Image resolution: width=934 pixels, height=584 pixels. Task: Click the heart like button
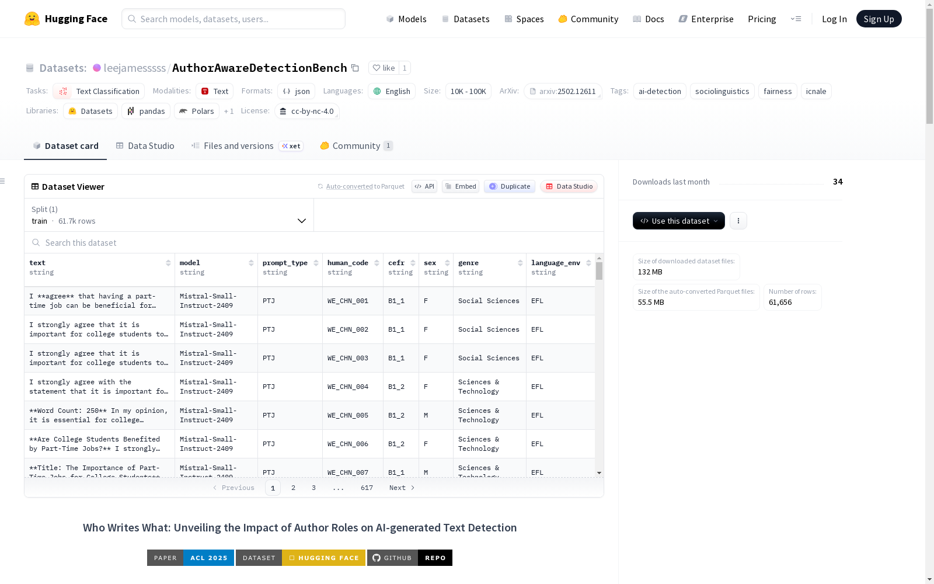coord(384,68)
